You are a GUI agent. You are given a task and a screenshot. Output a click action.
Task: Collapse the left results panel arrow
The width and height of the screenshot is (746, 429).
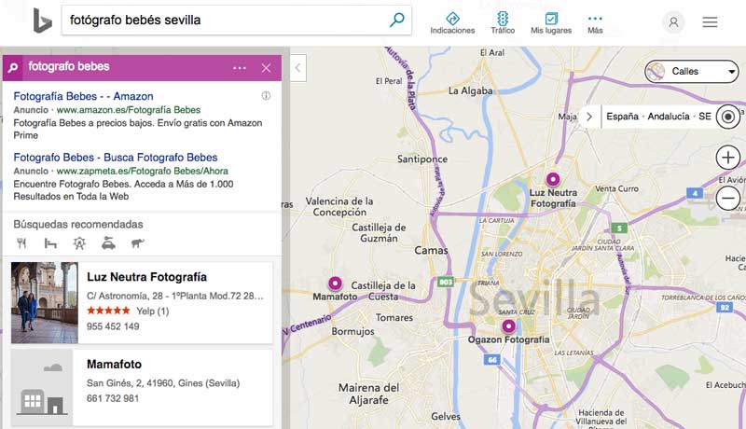coord(297,67)
